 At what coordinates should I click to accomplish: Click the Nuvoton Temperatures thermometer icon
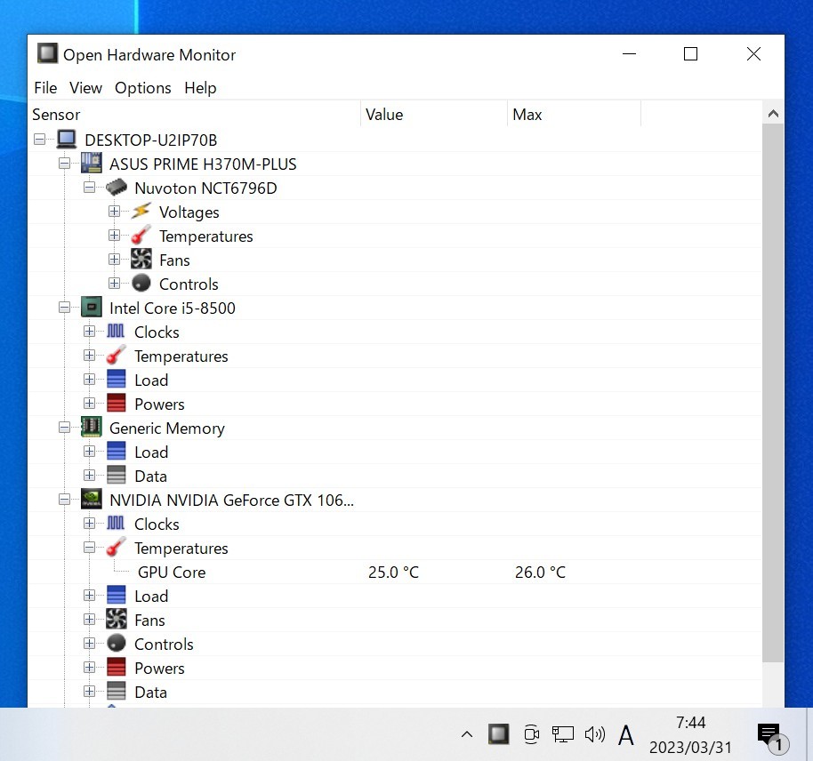(141, 235)
